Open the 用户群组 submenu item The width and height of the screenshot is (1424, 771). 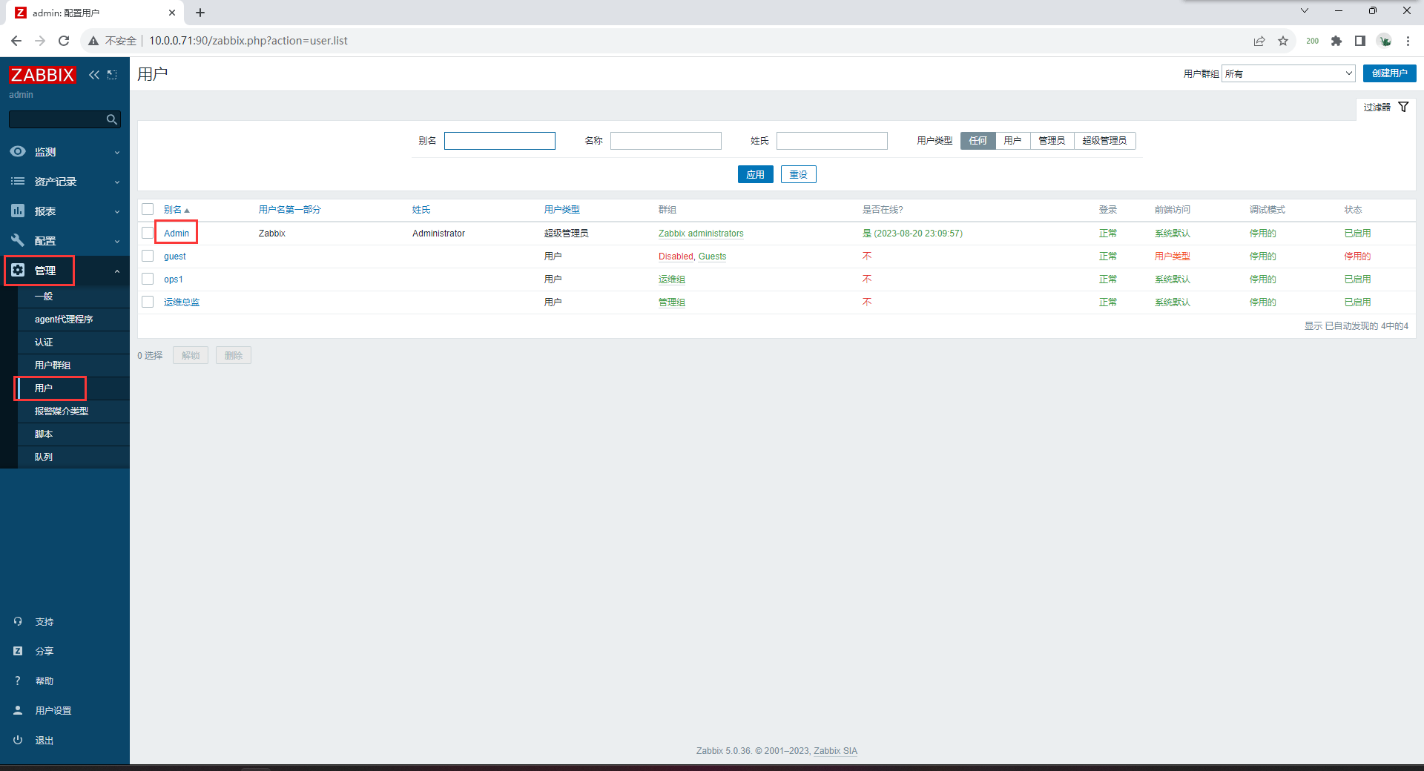[x=53, y=365]
